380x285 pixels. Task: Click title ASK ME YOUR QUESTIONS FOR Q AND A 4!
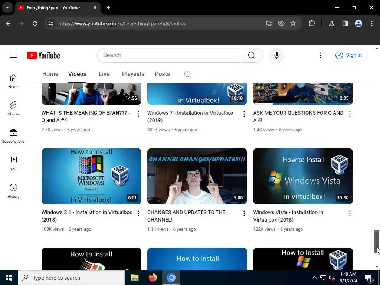(x=298, y=117)
